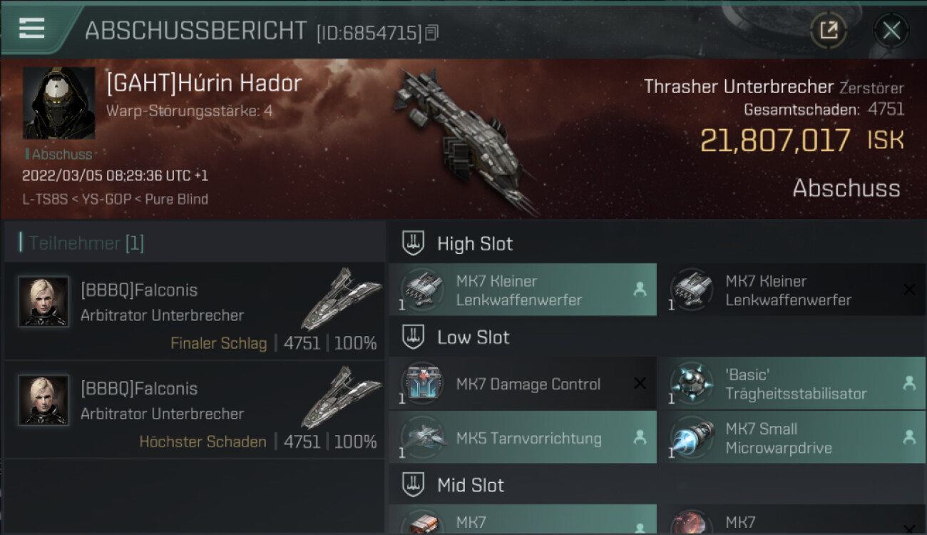
Task: Select the 'Basic' Trägheitsstabilisator module
Action: [x=792, y=384]
